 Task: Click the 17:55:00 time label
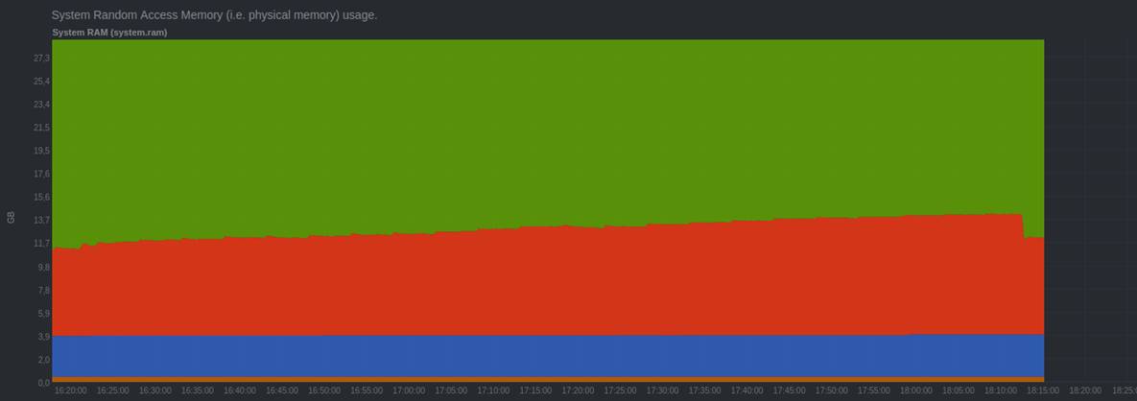(x=873, y=390)
